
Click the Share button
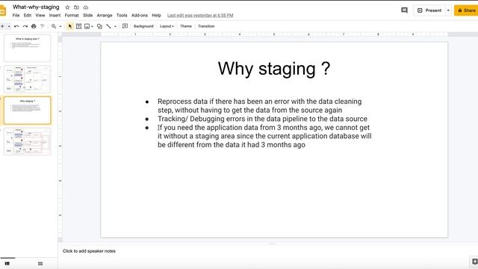pyautogui.click(x=466, y=10)
